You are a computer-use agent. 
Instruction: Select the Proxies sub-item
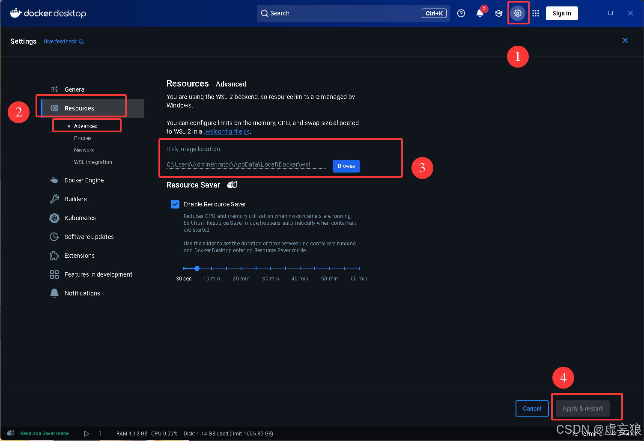tap(83, 138)
